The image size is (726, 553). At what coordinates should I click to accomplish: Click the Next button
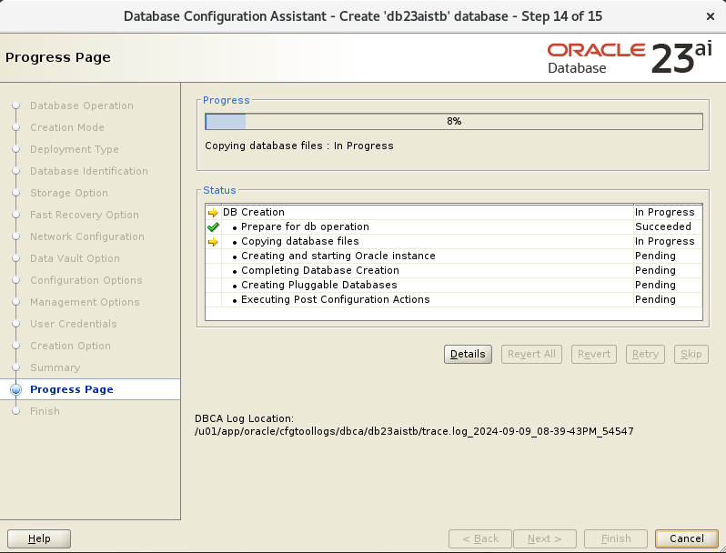545,538
